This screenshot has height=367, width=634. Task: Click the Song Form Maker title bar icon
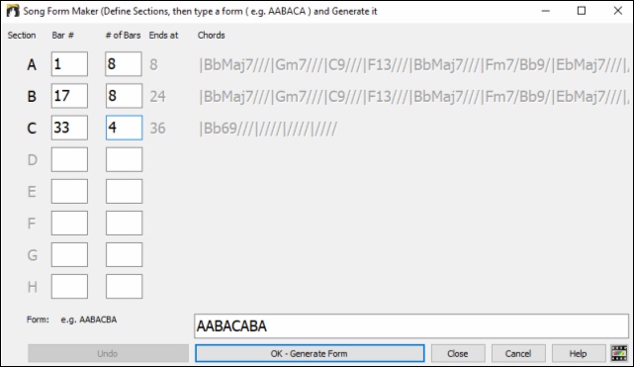click(13, 11)
